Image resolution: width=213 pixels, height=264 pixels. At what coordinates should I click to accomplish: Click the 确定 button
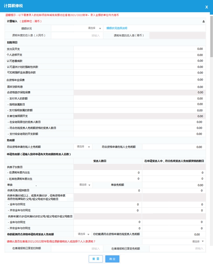click(x=112, y=259)
